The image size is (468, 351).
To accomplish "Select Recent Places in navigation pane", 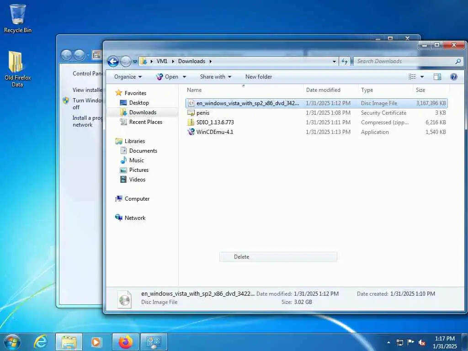I will point(145,122).
